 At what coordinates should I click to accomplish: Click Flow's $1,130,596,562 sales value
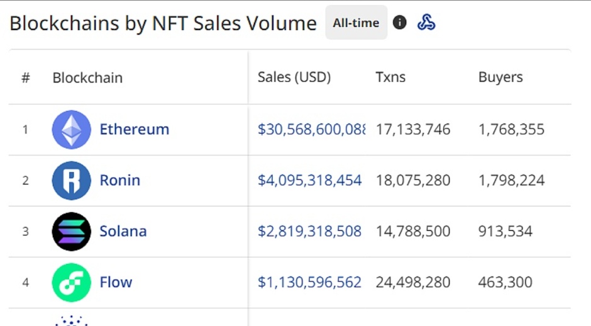pyautogui.click(x=309, y=282)
